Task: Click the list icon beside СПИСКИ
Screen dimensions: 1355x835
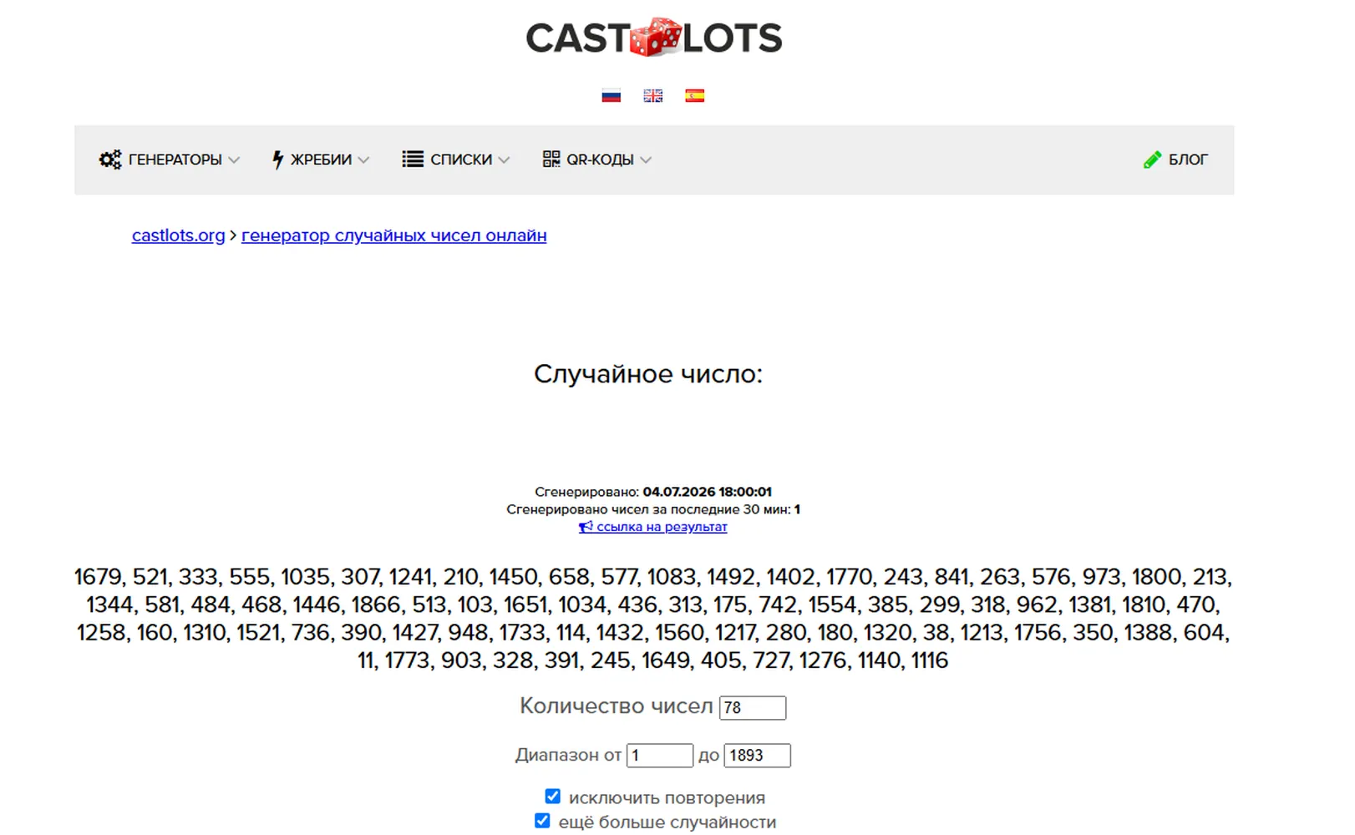Action: click(413, 159)
